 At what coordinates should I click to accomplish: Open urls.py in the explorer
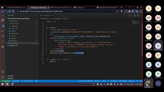13,36
